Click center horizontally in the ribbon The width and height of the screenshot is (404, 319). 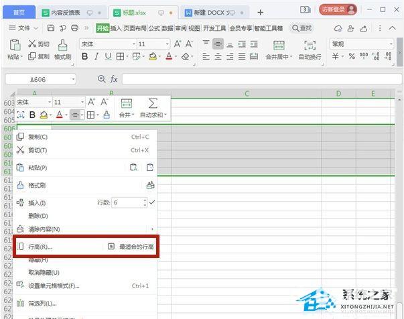pos(218,56)
